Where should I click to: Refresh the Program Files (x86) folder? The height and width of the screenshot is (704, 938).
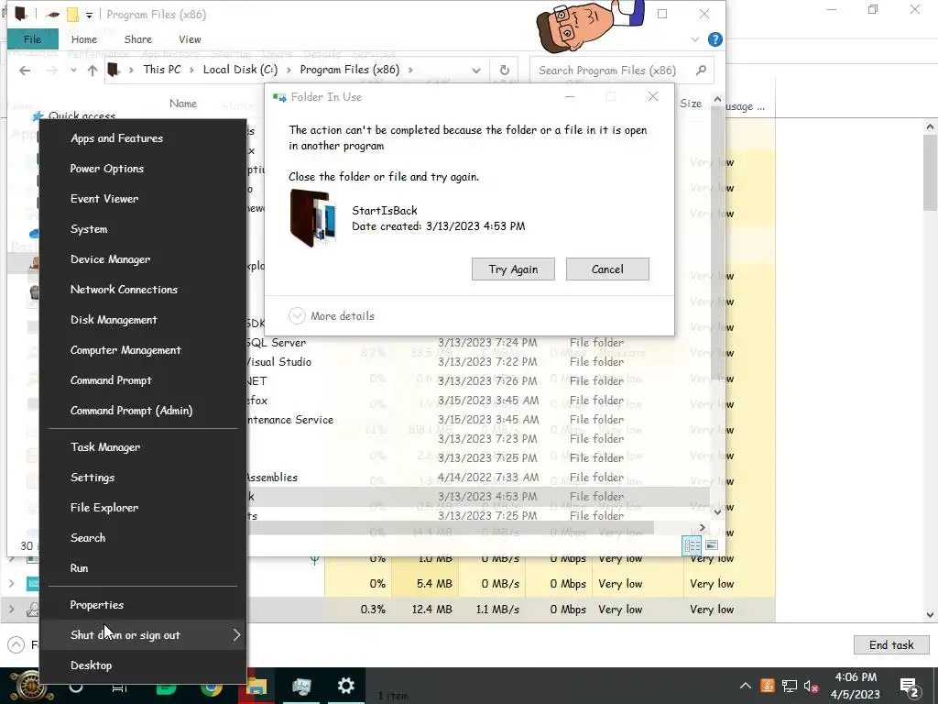point(505,70)
